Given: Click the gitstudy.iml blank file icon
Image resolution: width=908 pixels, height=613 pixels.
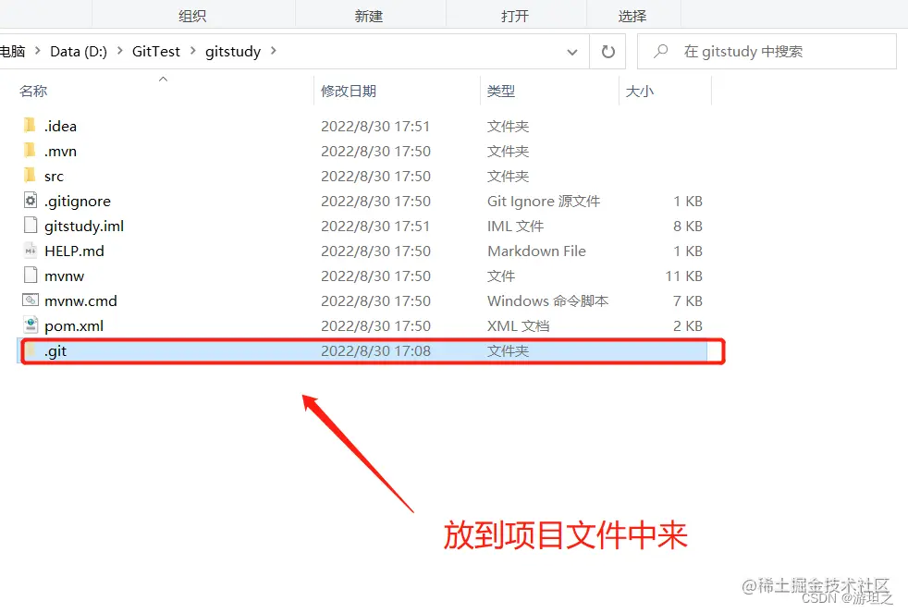Looking at the screenshot, I should click(x=31, y=226).
